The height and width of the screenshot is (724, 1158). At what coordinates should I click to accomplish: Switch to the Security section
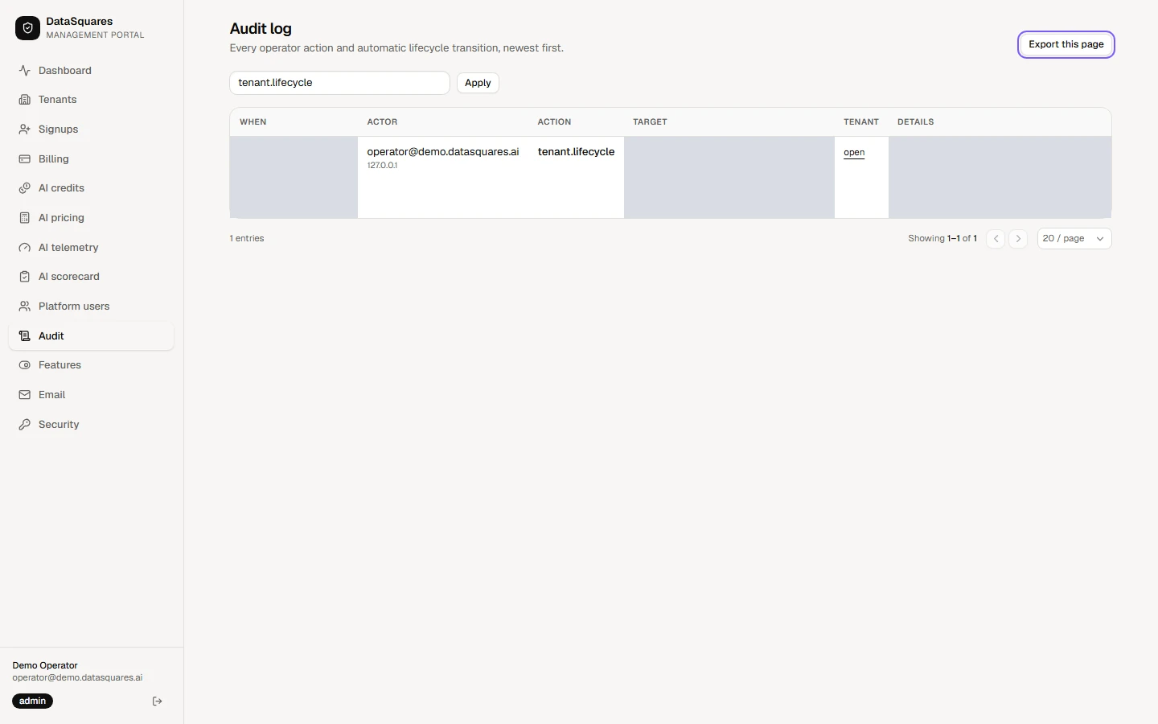click(x=91, y=425)
